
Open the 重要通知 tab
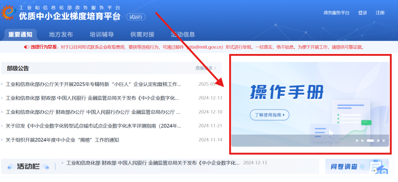(20, 35)
